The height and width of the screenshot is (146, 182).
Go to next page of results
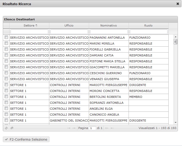[107, 128]
